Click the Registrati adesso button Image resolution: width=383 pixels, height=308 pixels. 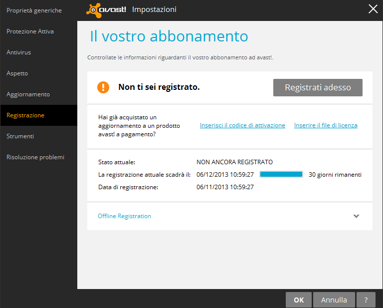pyautogui.click(x=318, y=87)
